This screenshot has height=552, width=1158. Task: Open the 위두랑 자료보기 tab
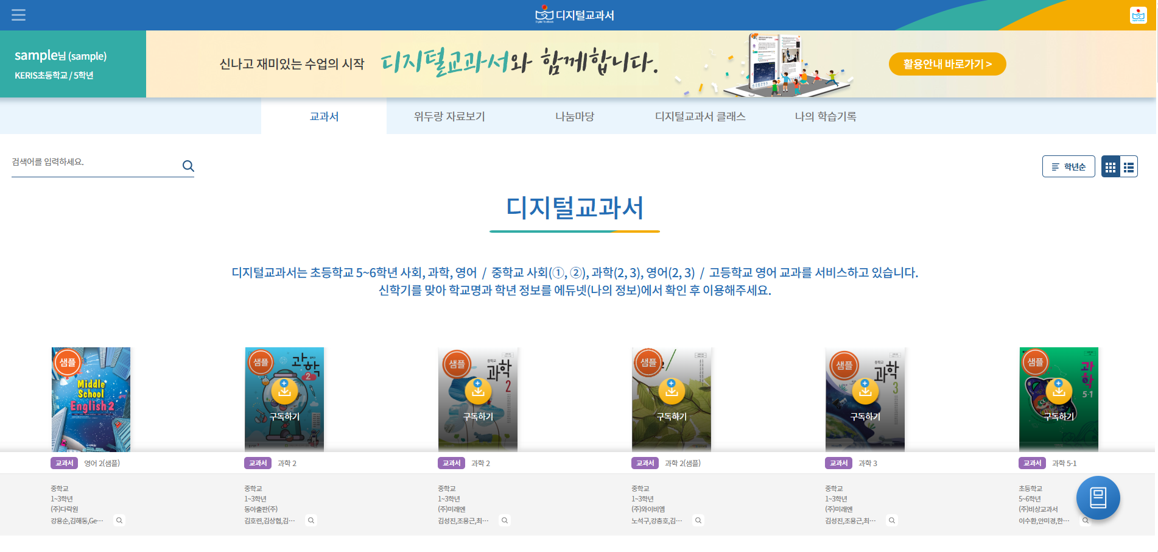click(x=449, y=116)
